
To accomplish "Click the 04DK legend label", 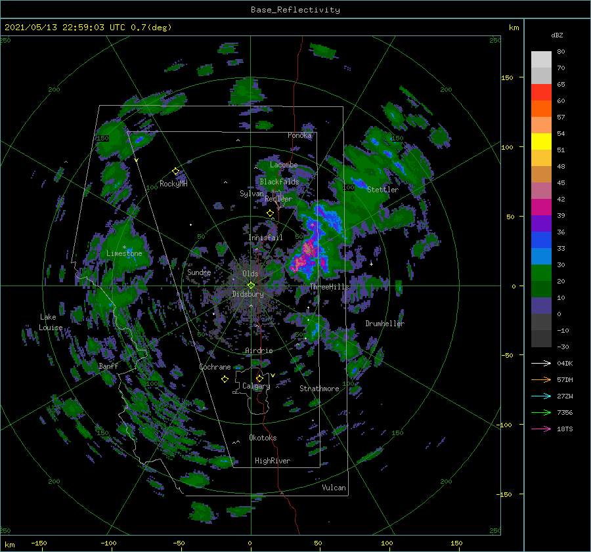I will (x=565, y=363).
